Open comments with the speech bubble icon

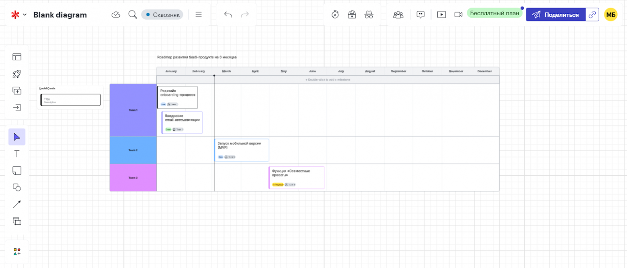tap(420, 14)
